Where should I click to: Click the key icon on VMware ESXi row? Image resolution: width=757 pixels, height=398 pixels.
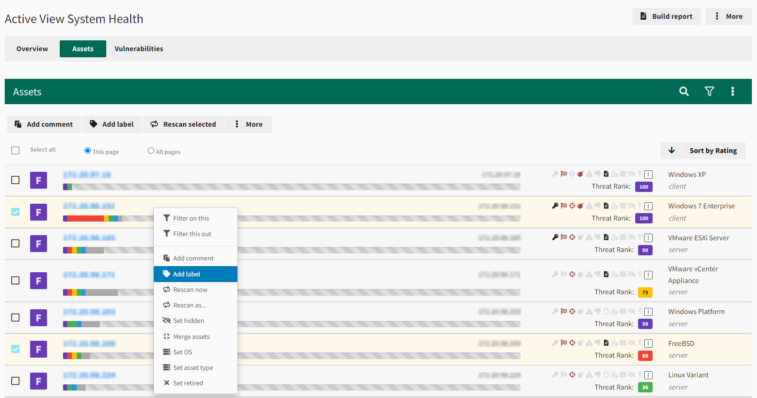click(x=555, y=237)
